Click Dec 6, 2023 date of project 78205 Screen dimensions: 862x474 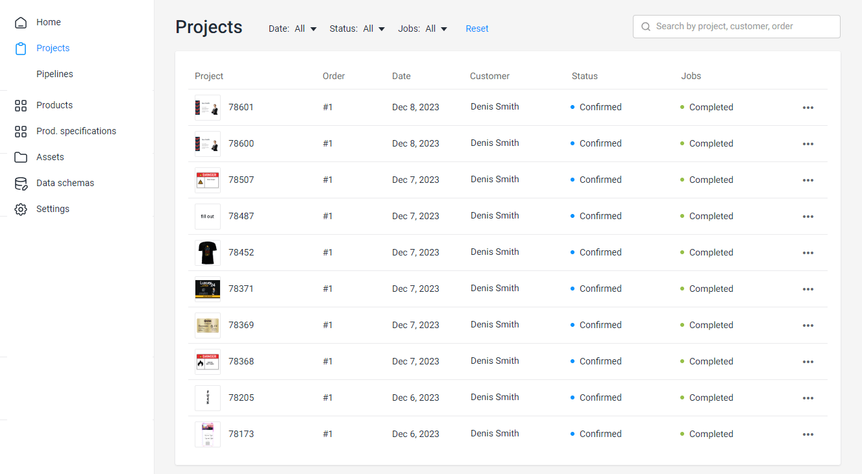click(x=415, y=397)
